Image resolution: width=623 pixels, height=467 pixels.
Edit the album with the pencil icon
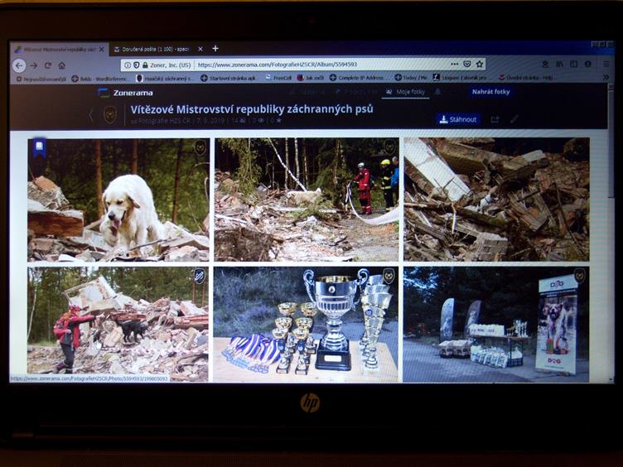coord(514,118)
